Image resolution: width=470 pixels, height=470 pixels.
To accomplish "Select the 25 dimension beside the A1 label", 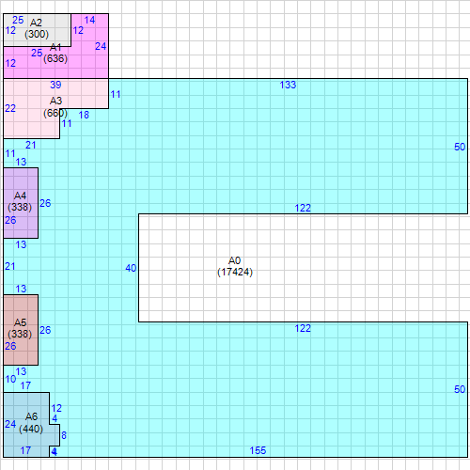I will click(37, 53).
